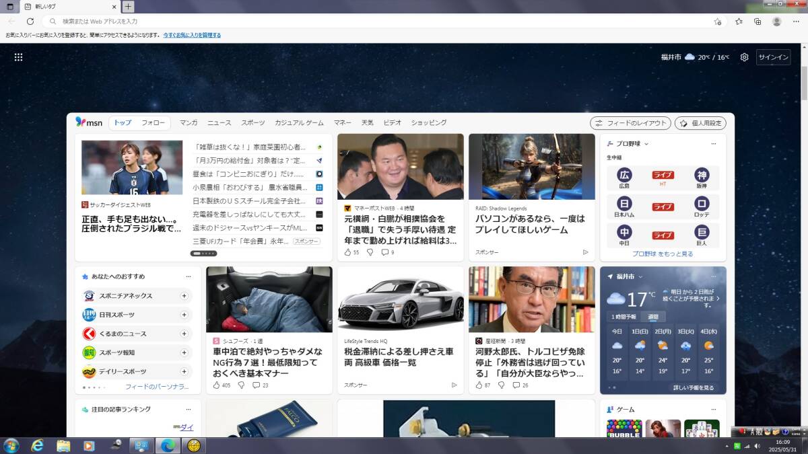This screenshot has width=808, height=454.
Task: Click 詳しい予報を見る link
Action: [694, 387]
